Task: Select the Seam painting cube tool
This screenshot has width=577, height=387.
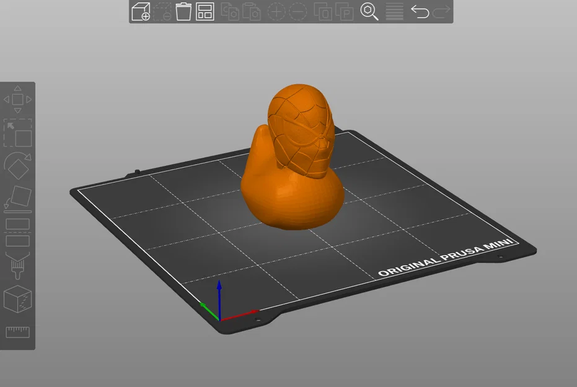Action: (x=17, y=299)
